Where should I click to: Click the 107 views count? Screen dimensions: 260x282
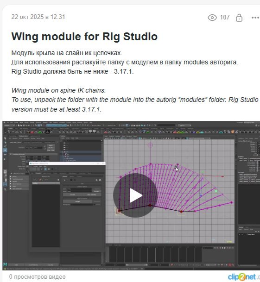pos(225,18)
